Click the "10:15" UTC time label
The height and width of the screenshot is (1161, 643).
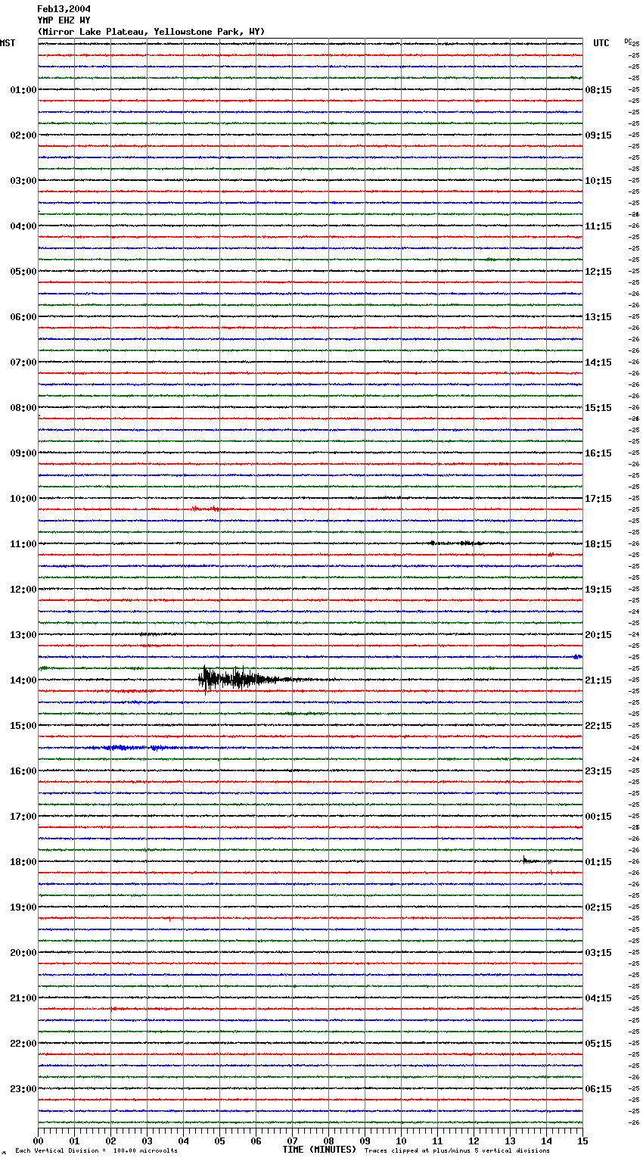[x=598, y=181]
